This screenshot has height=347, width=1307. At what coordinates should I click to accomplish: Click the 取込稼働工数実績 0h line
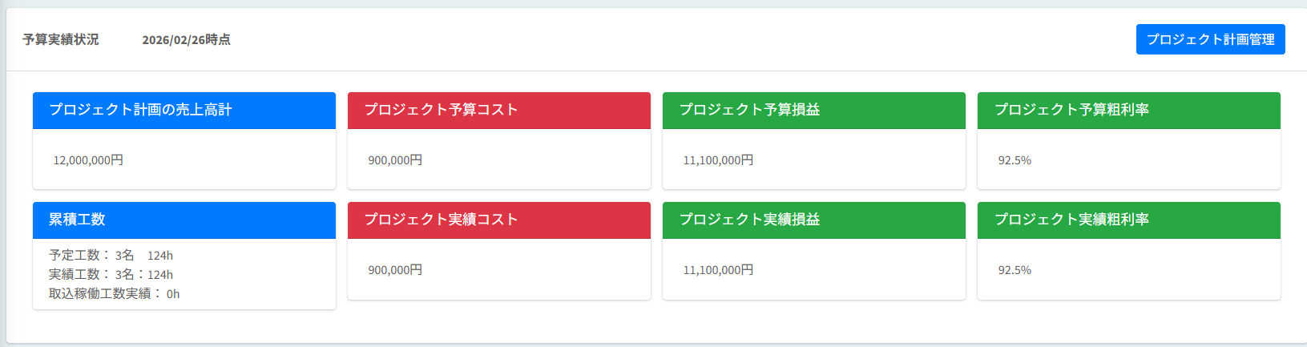[114, 294]
